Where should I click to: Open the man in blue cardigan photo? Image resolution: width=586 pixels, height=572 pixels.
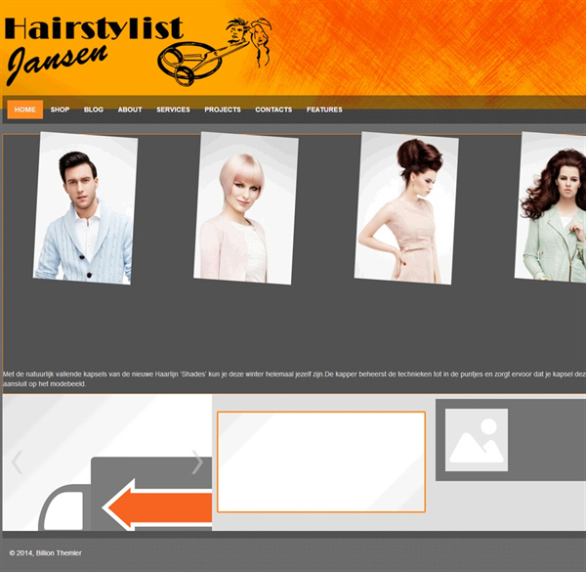point(86,208)
